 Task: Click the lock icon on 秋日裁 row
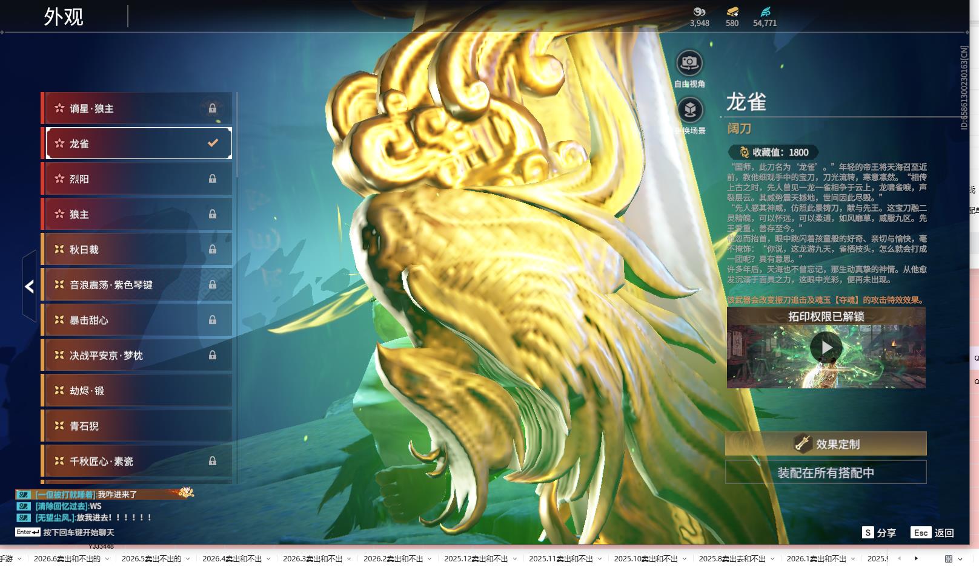[213, 249]
